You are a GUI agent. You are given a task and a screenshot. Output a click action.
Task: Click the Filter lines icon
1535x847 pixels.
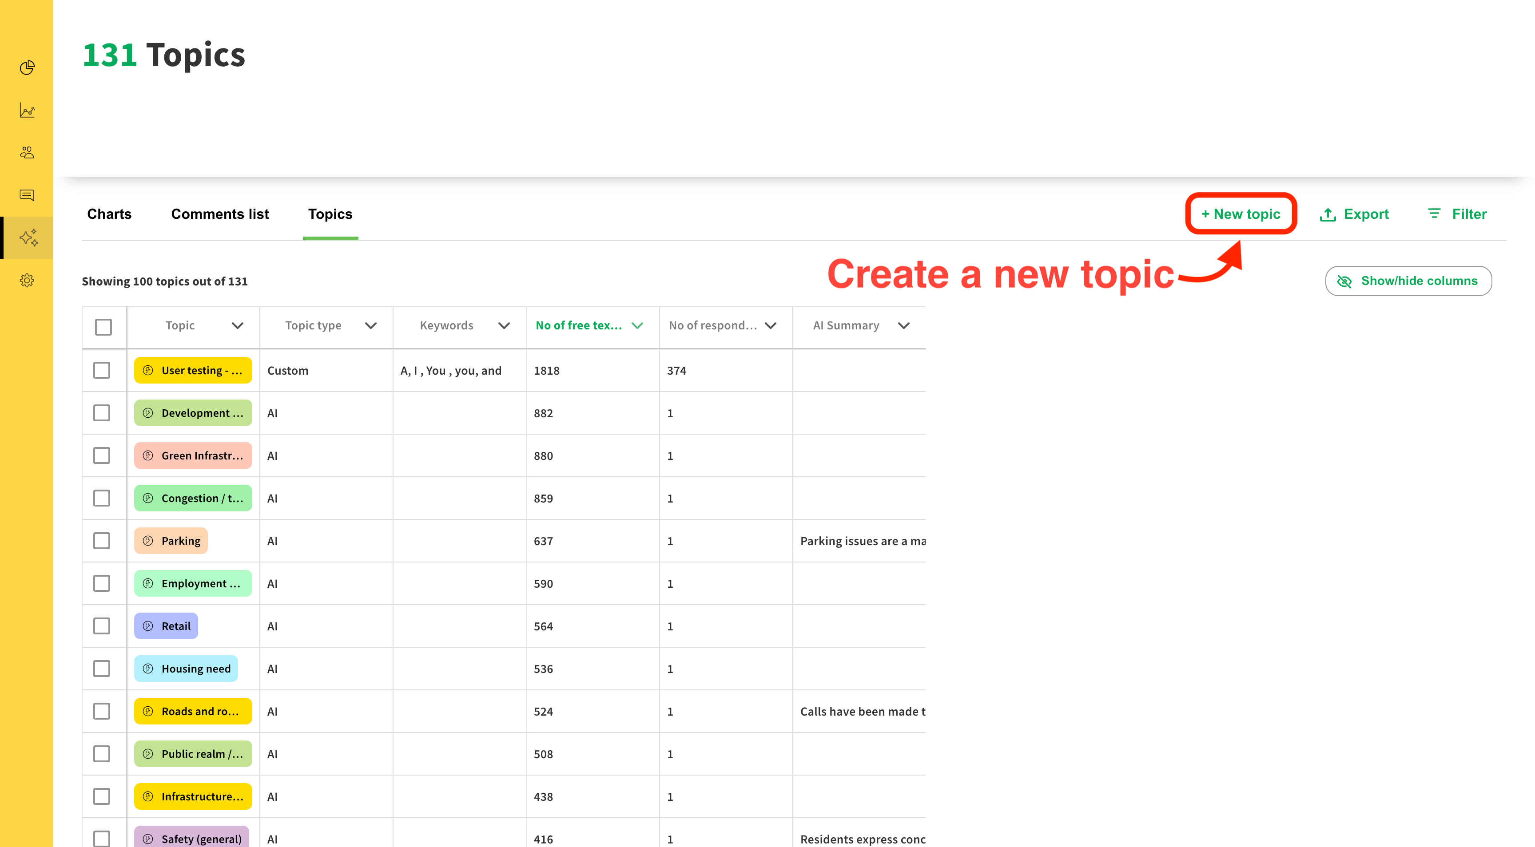[x=1434, y=213]
